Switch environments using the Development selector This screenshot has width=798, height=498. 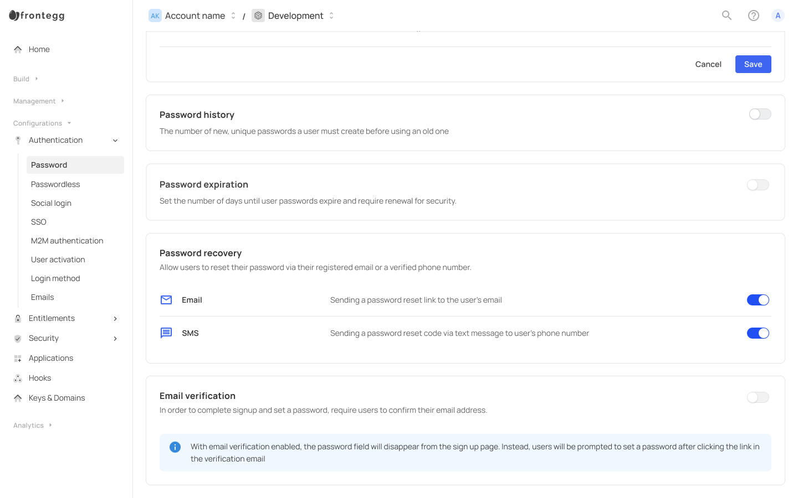tap(331, 15)
